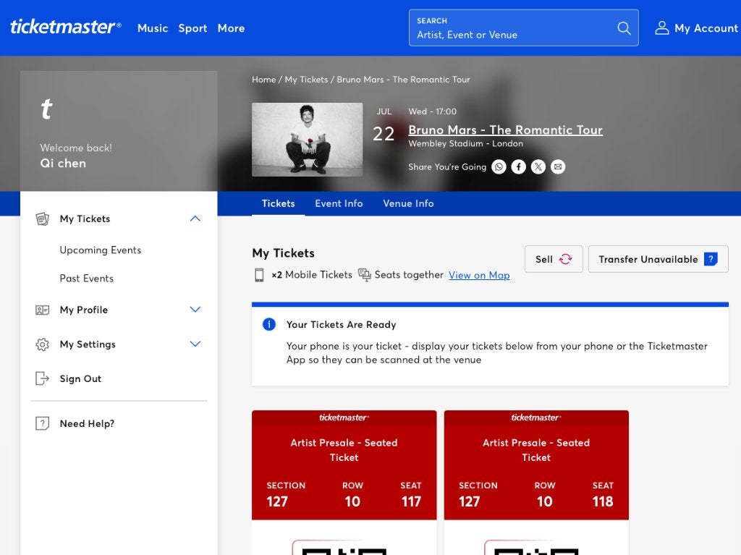Click the Transfer Unavailable help question mark
Viewport: 741px width, 555px height.
point(711,259)
